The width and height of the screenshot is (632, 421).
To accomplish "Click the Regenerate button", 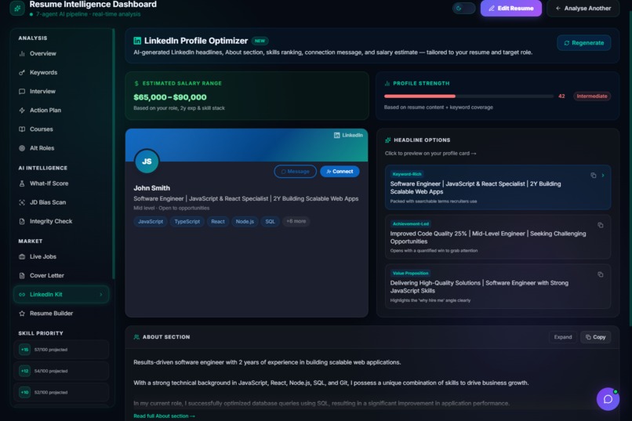I will point(583,42).
